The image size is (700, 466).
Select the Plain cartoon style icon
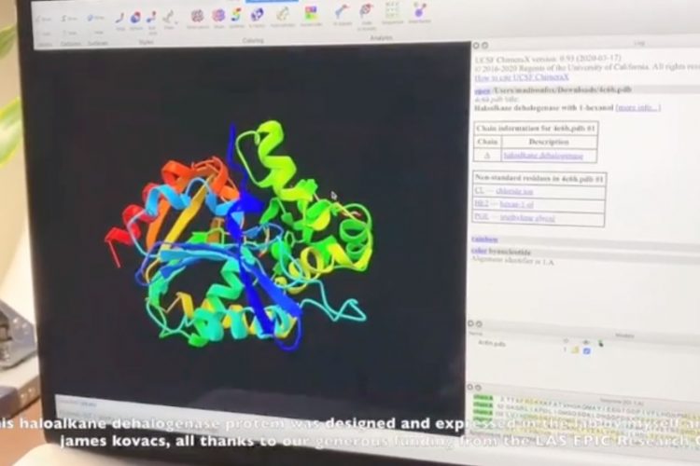168,19
